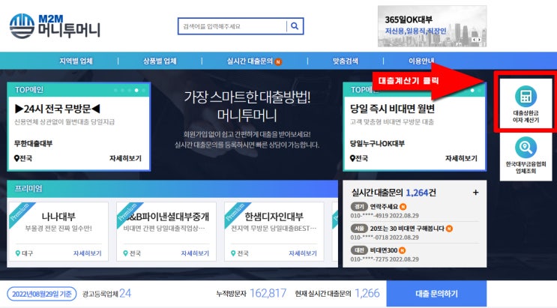Click 자세히보기 on 나나대부 card
This screenshot has height=308, width=557.
pos(88,253)
